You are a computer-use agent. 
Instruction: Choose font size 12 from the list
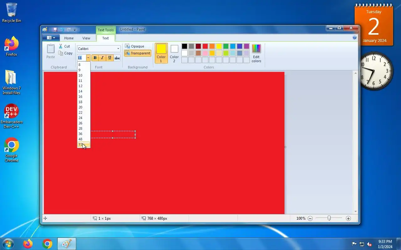(x=84, y=86)
